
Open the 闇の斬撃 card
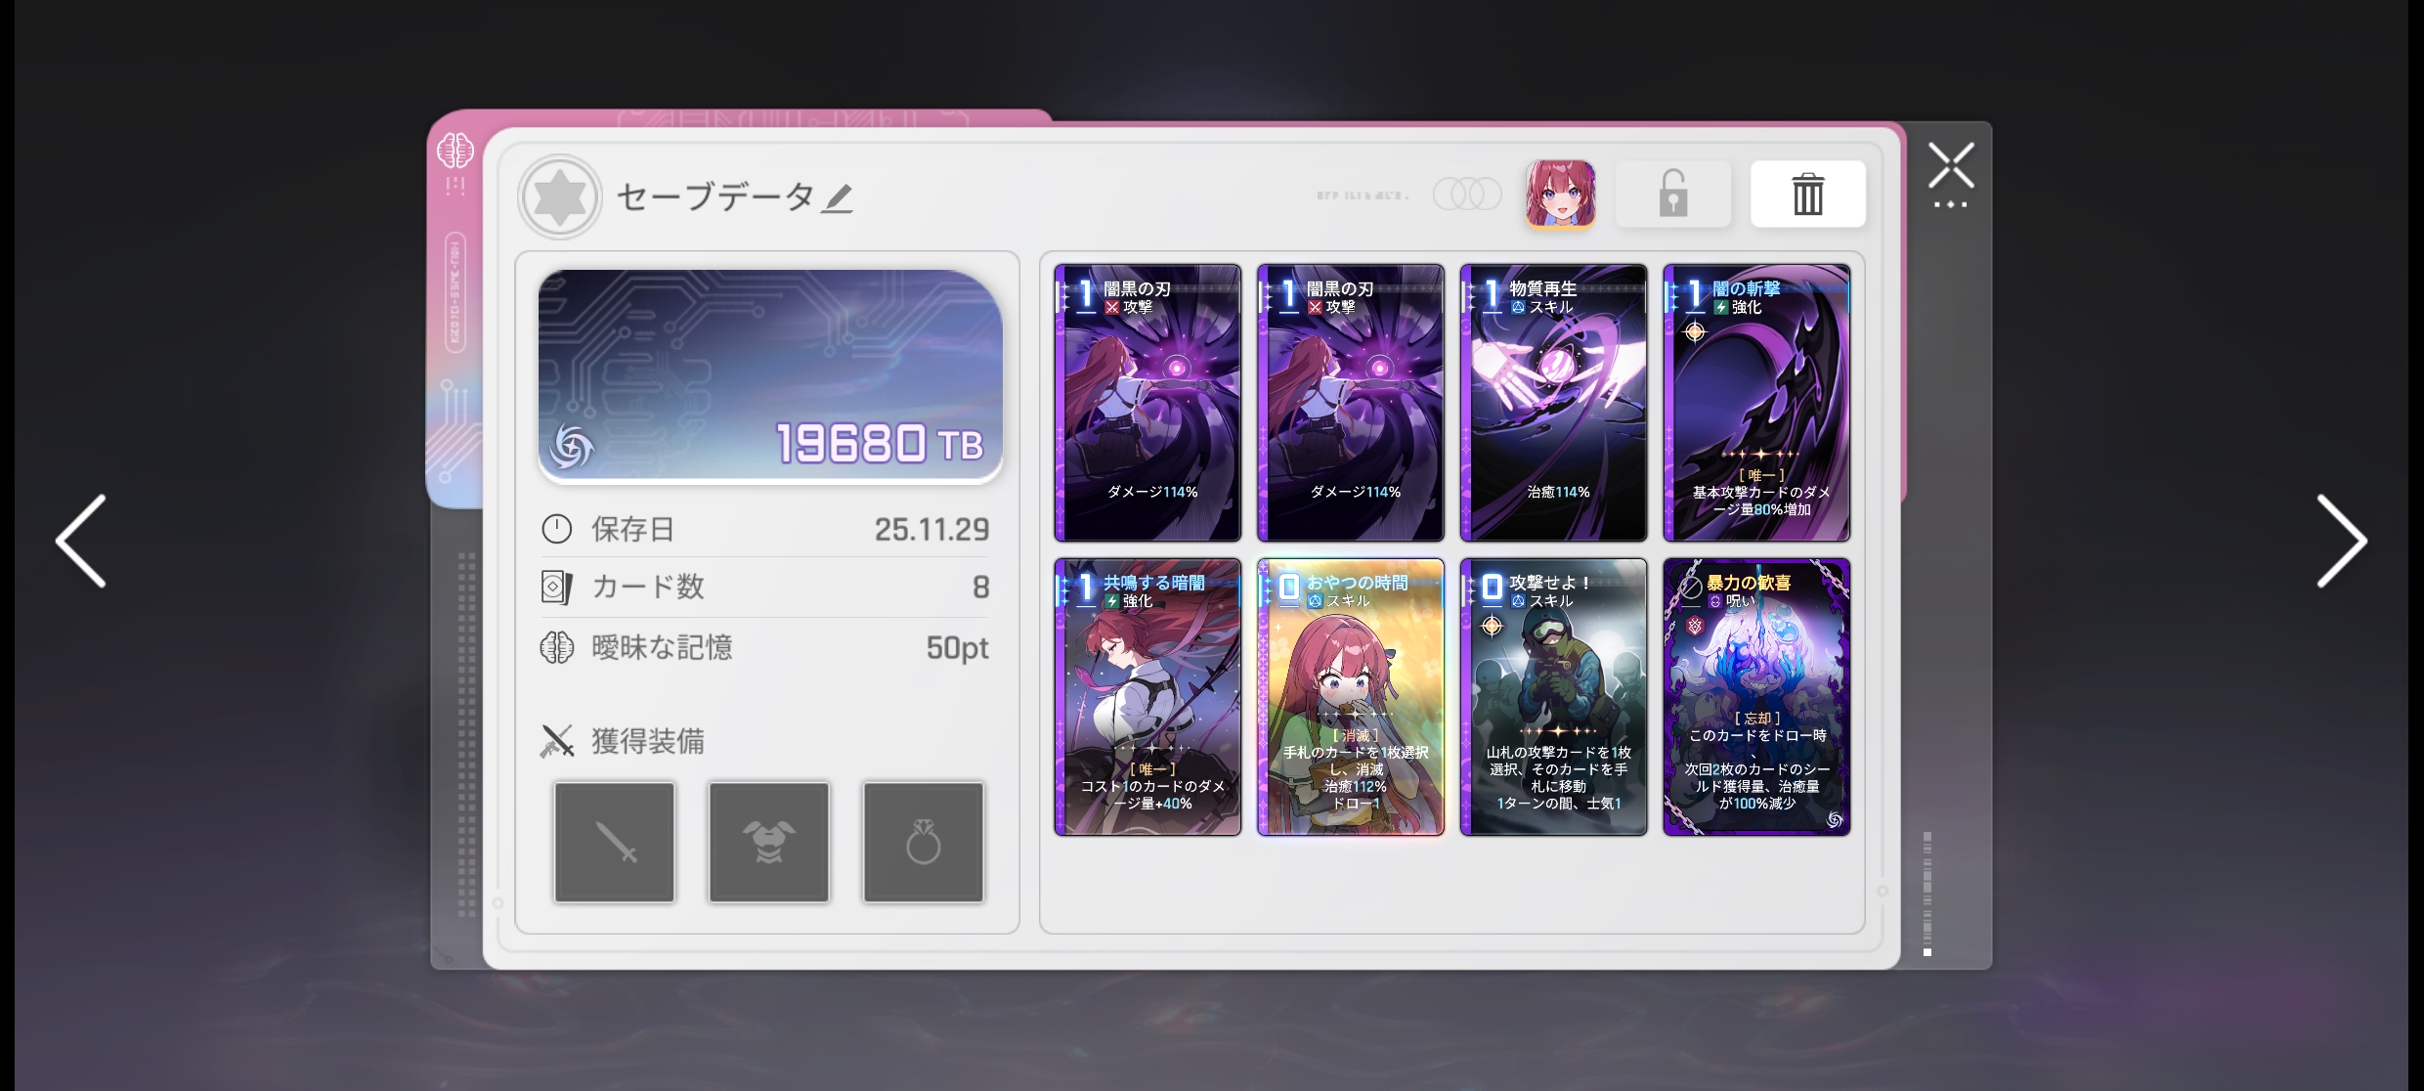click(x=1756, y=403)
